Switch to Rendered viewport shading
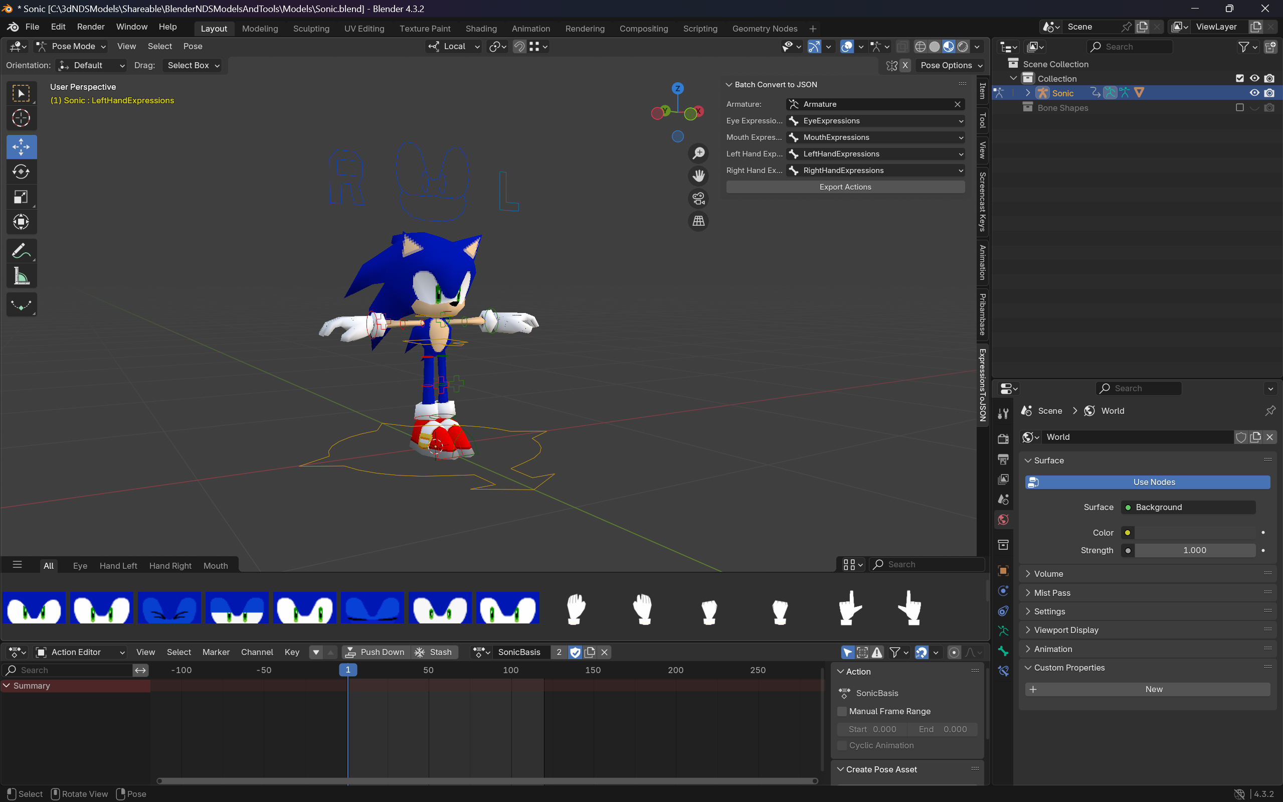 (x=963, y=47)
